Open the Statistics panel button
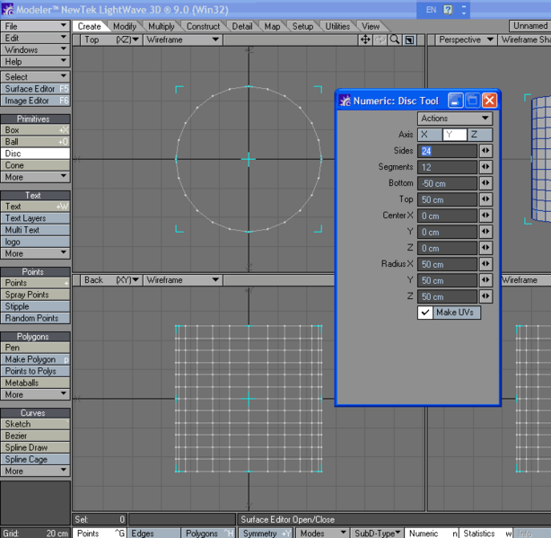This screenshot has height=538, width=551. [486, 534]
